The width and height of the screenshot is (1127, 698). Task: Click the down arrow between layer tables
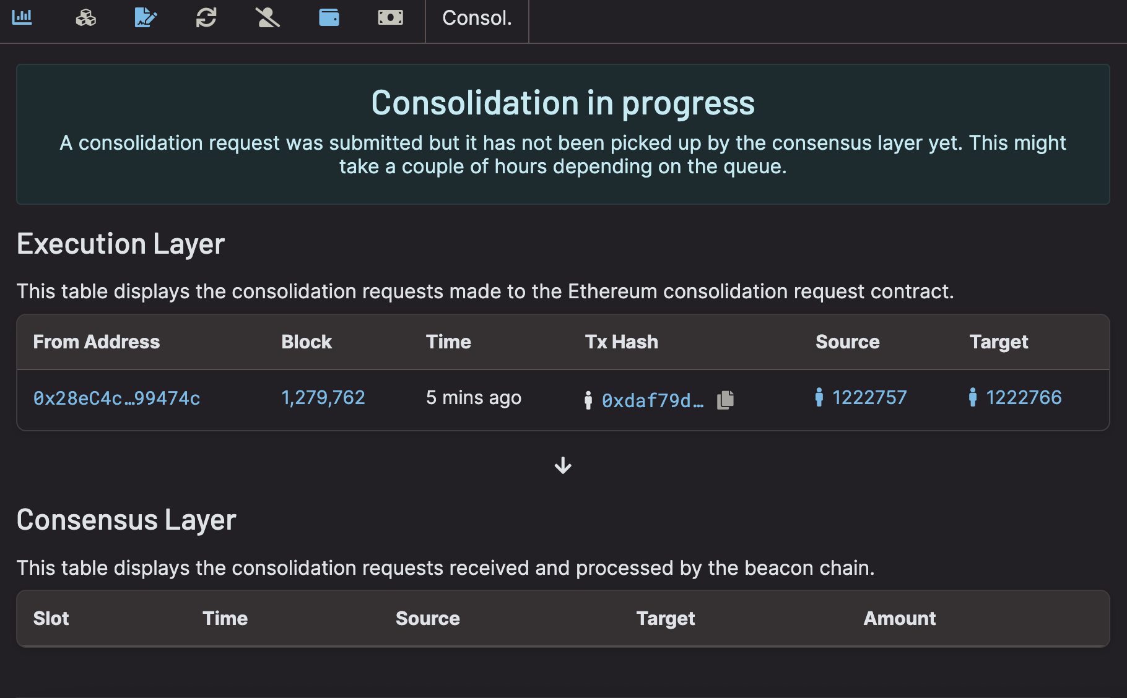coord(562,466)
